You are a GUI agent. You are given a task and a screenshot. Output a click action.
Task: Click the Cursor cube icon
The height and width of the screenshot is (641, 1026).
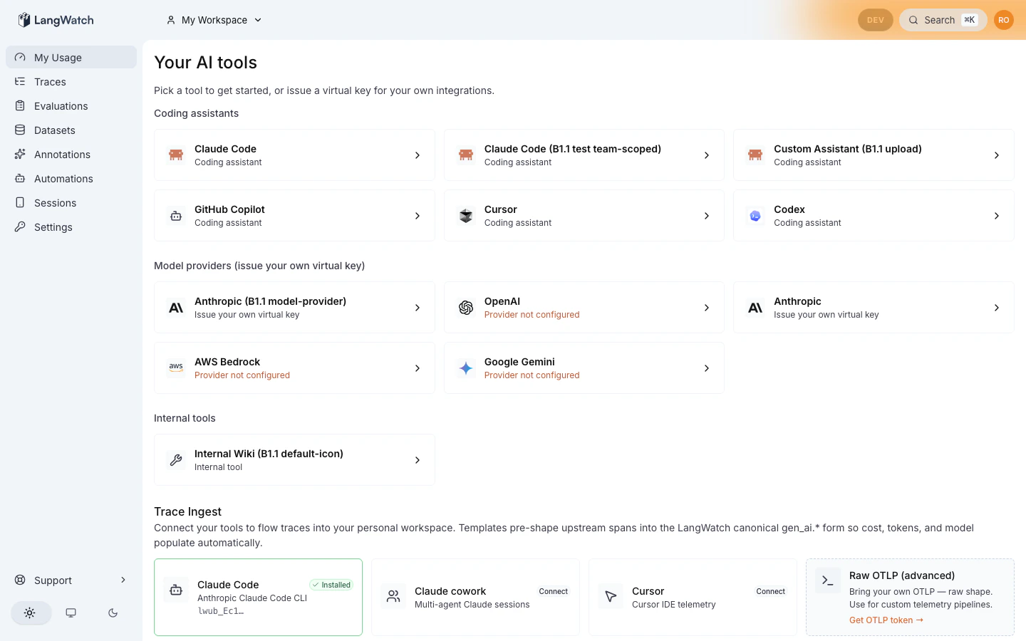click(466, 216)
